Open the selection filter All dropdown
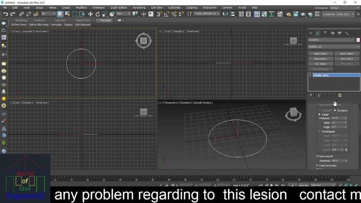This screenshot has width=361, height=203. coord(48,14)
